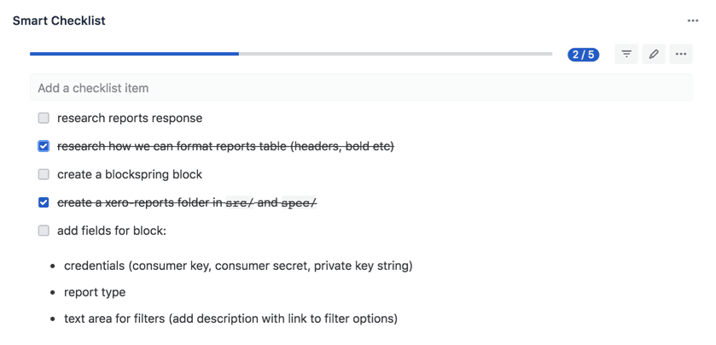Open the checklist toolbar three-dot menu

(681, 55)
